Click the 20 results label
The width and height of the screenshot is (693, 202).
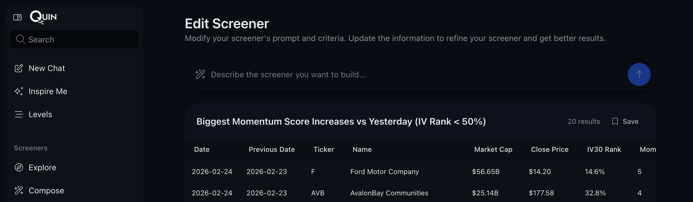[584, 121]
